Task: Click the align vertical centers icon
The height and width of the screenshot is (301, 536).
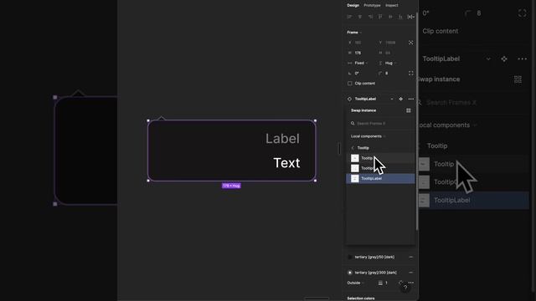Action: click(390, 17)
